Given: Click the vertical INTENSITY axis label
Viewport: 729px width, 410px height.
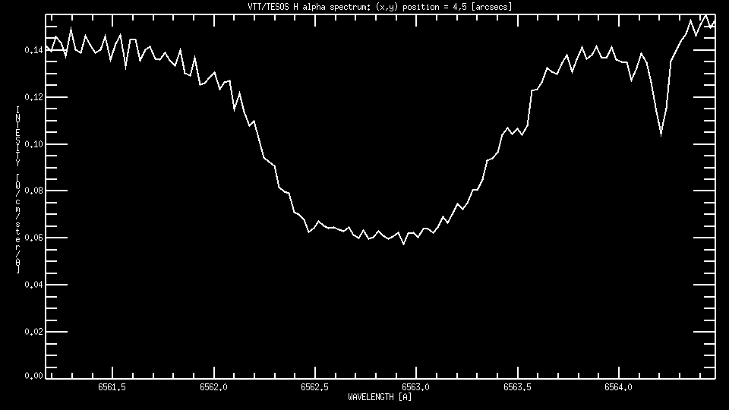Looking at the screenshot, I should [17, 190].
